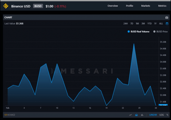
Task: Open the calendar date range picker
Action: [x=167, y=23]
